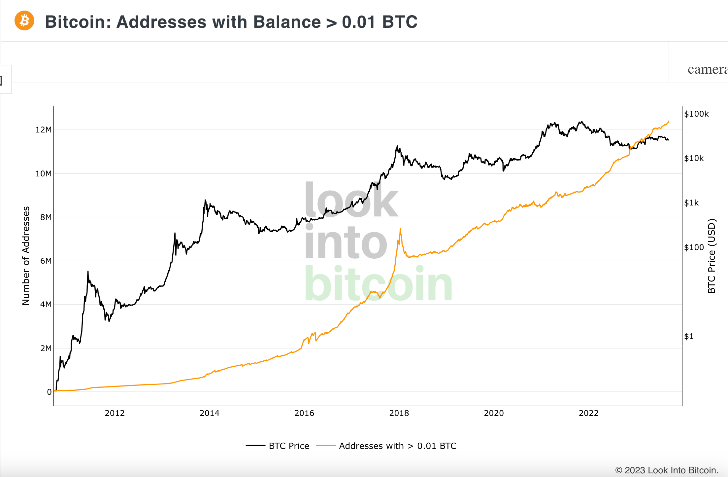The width and height of the screenshot is (728, 477).
Task: Click the Number of Addresses axis title
Action: pyautogui.click(x=26, y=256)
